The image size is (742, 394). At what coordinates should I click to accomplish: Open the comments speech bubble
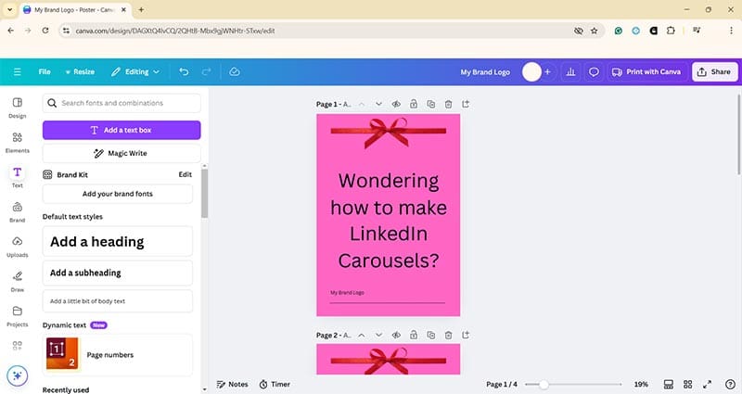(x=594, y=72)
